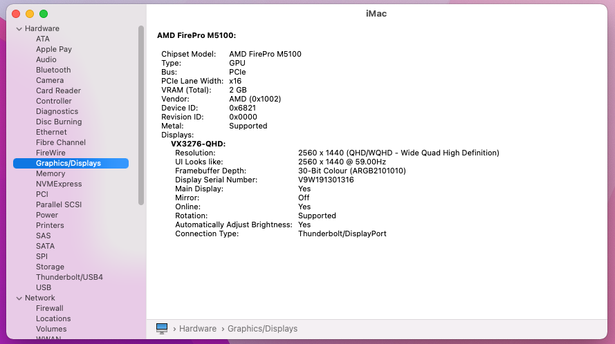The image size is (615, 344).
Task: Click the iMac window title
Action: click(x=376, y=14)
